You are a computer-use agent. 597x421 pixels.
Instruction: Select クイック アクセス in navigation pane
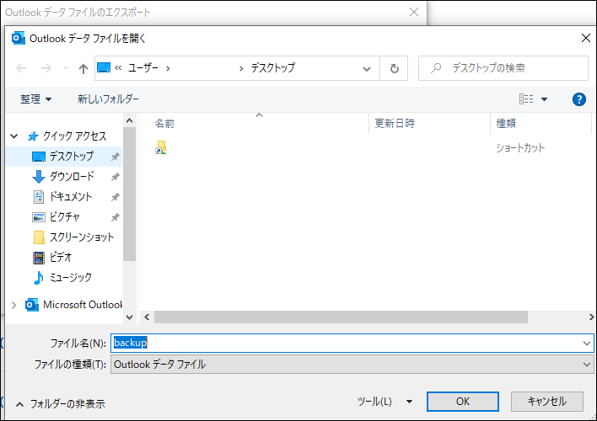(x=74, y=136)
